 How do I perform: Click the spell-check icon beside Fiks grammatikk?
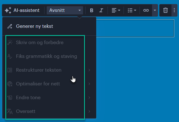pos(10,56)
